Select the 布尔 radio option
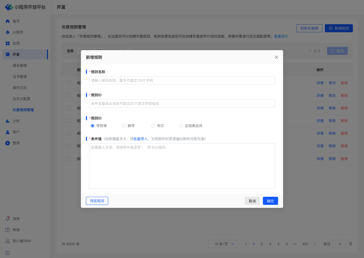 tap(153, 126)
